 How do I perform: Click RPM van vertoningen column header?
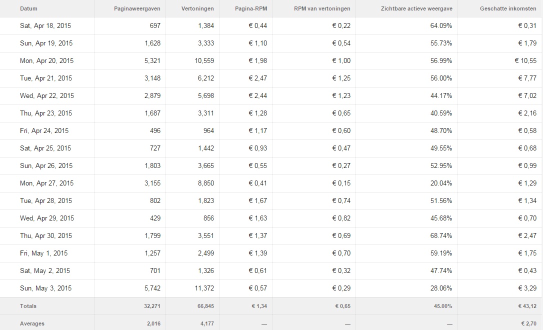322,8
